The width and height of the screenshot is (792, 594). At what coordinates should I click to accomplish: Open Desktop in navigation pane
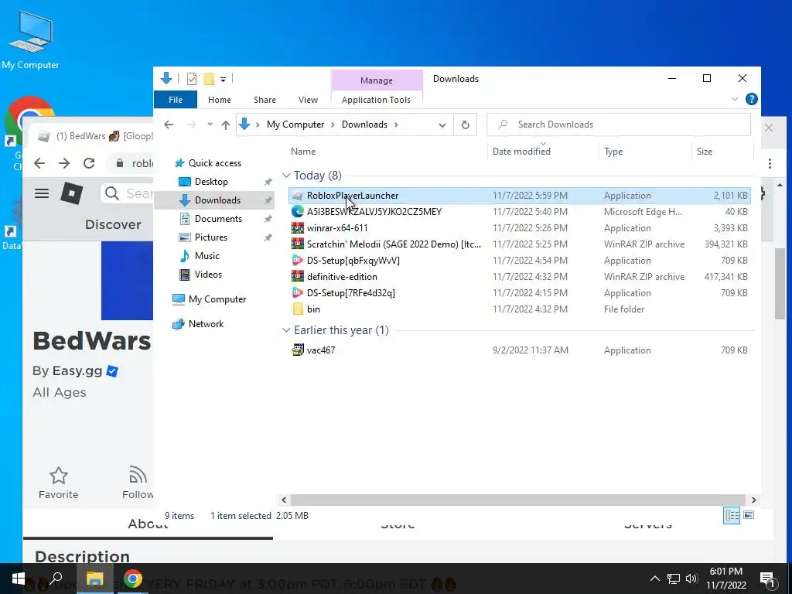pos(211,182)
